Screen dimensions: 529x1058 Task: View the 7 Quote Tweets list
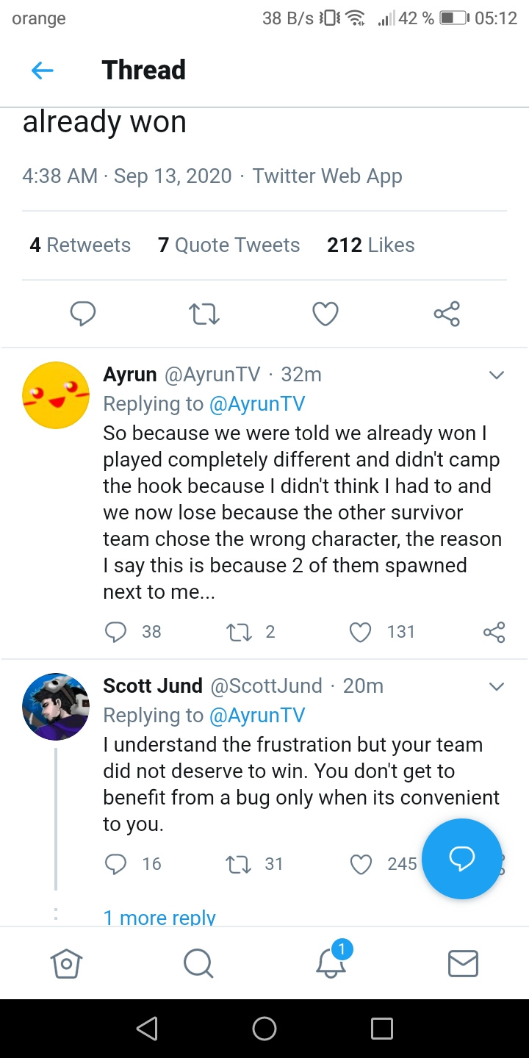click(x=228, y=245)
